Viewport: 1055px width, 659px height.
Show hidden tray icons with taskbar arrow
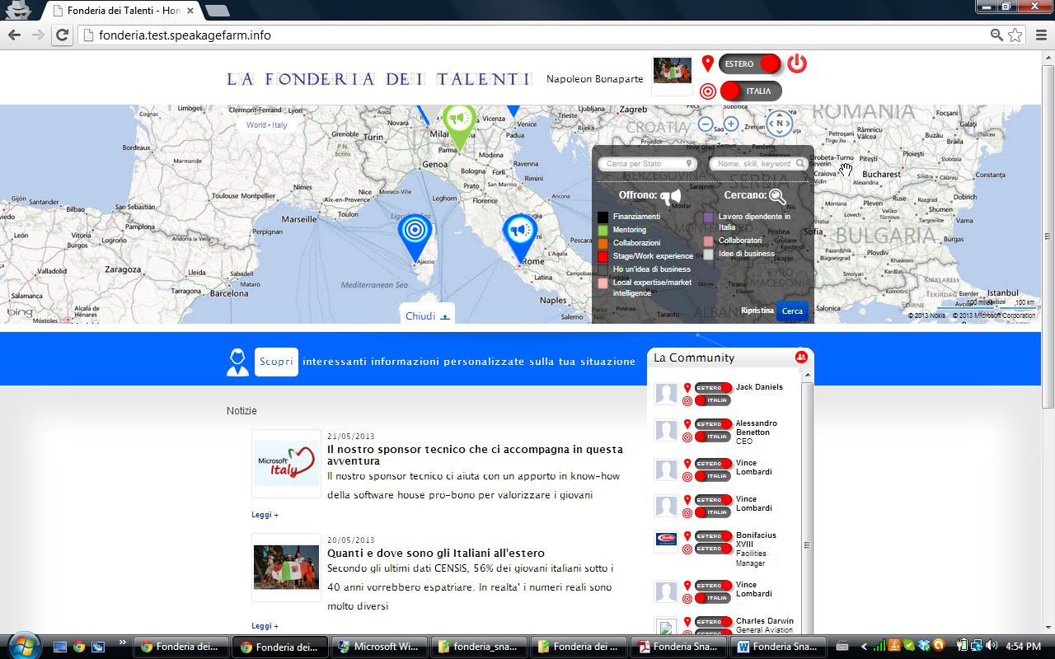point(864,647)
